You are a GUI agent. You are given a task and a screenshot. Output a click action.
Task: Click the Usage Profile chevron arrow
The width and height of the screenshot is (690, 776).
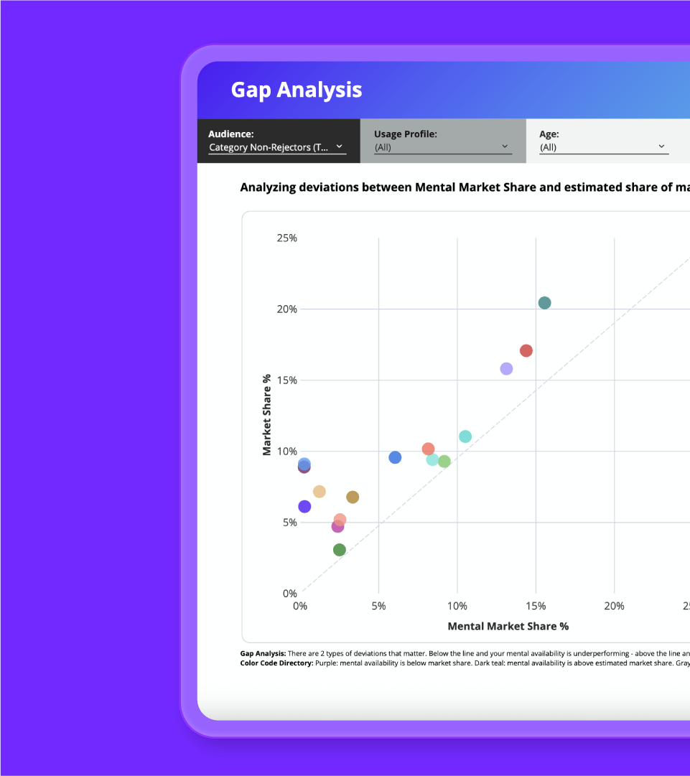point(505,146)
